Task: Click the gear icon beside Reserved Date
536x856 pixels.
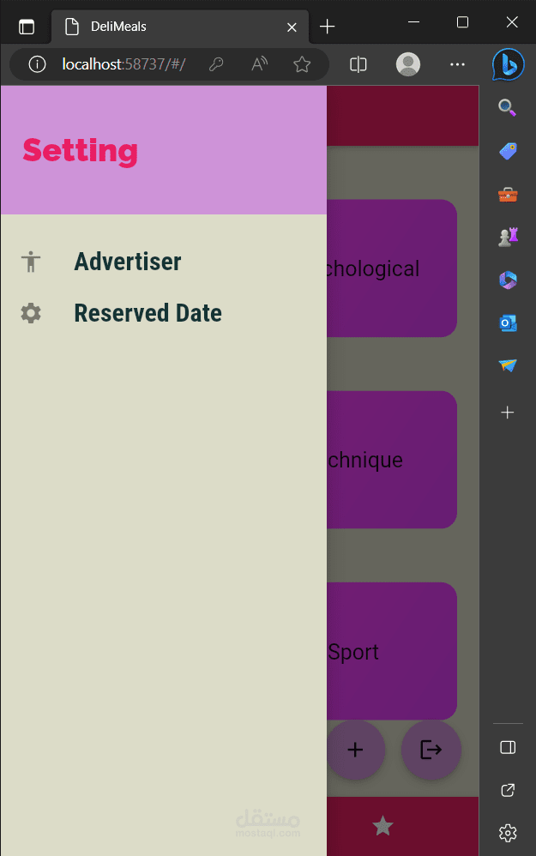Action: tap(31, 313)
